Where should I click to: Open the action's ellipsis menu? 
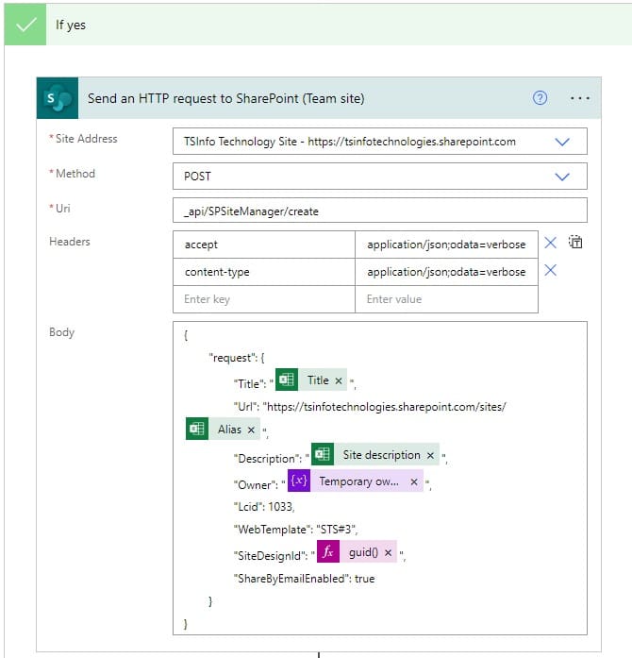coord(579,98)
